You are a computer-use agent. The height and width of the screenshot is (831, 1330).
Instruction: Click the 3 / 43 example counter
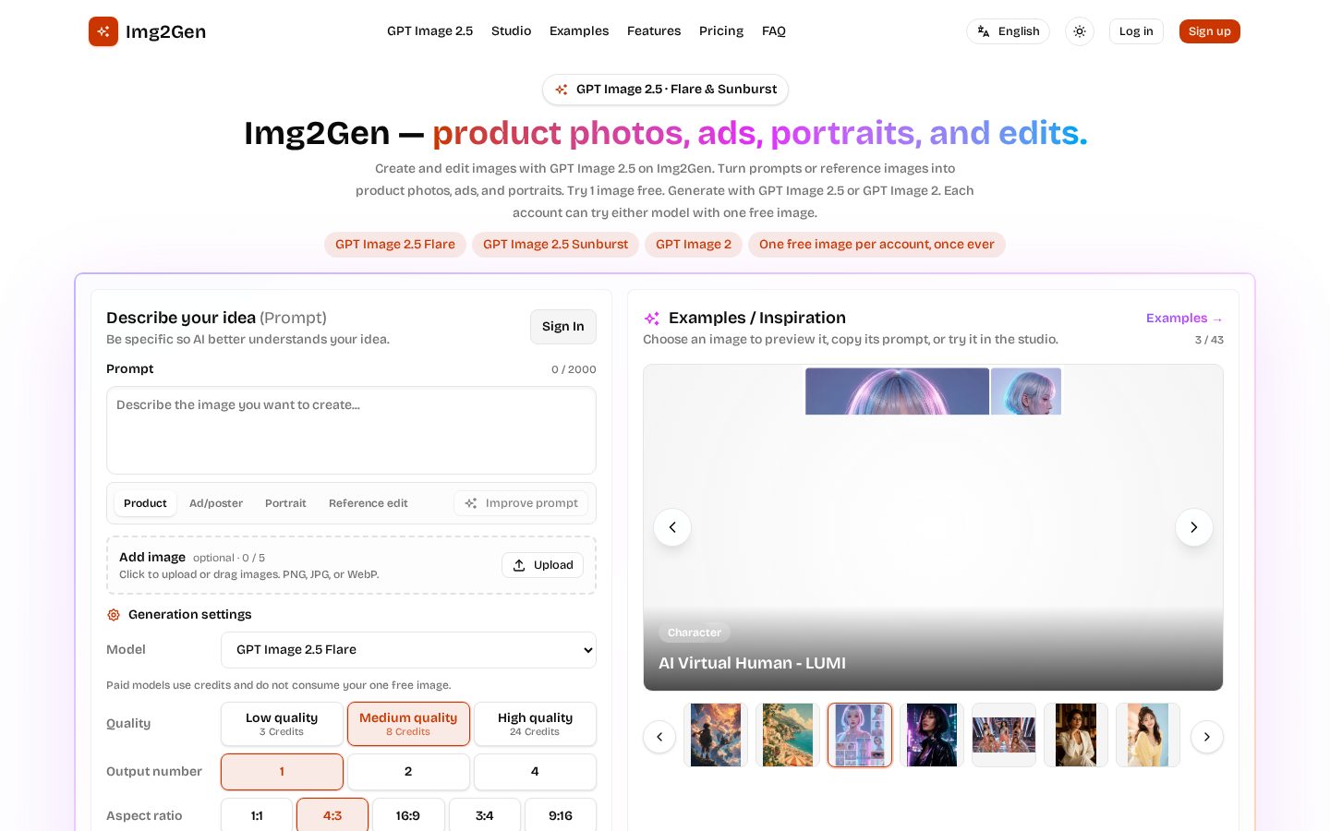pos(1209,340)
